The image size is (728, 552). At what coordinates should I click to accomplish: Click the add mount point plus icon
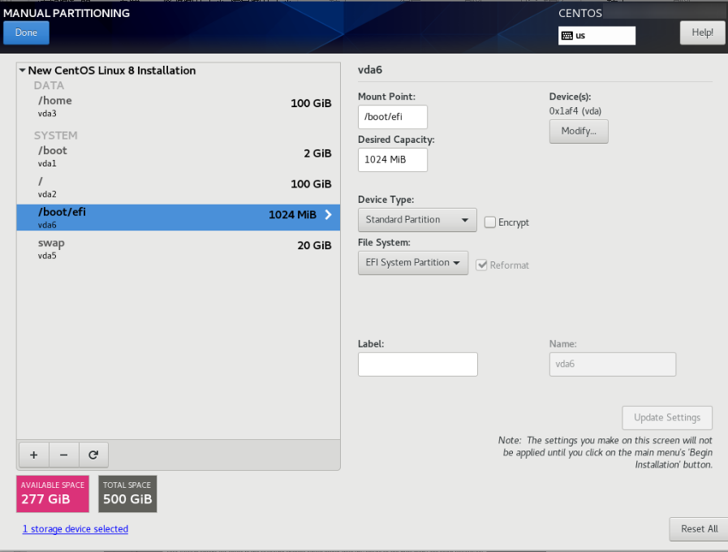pos(34,455)
